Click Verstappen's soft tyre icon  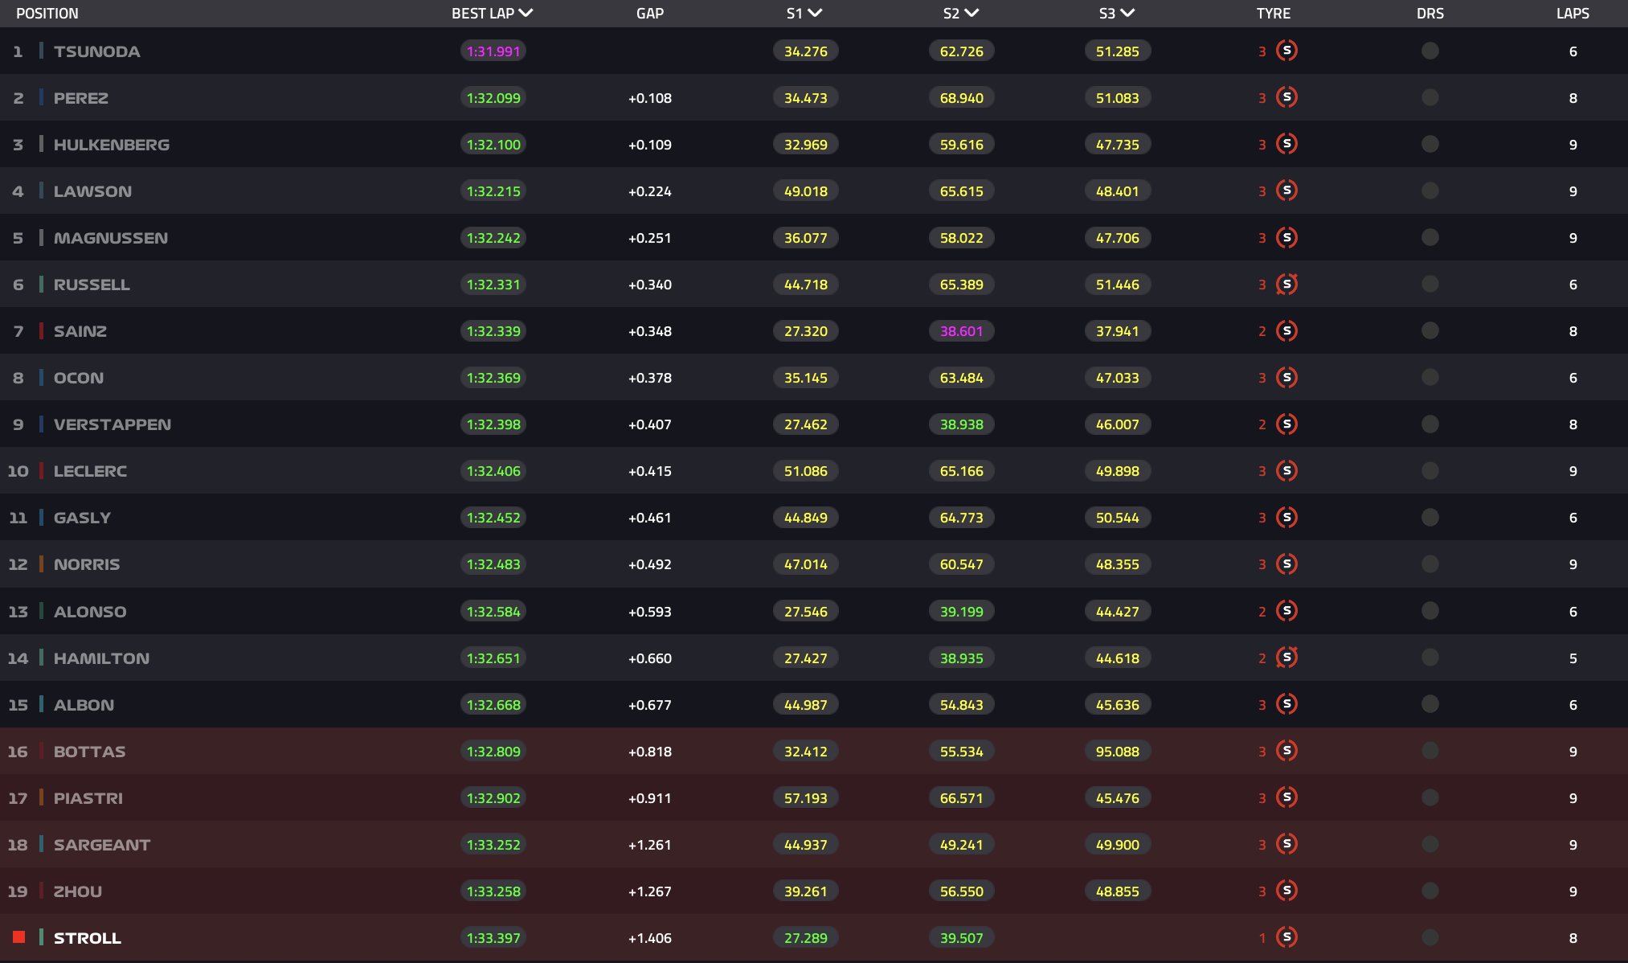point(1286,424)
